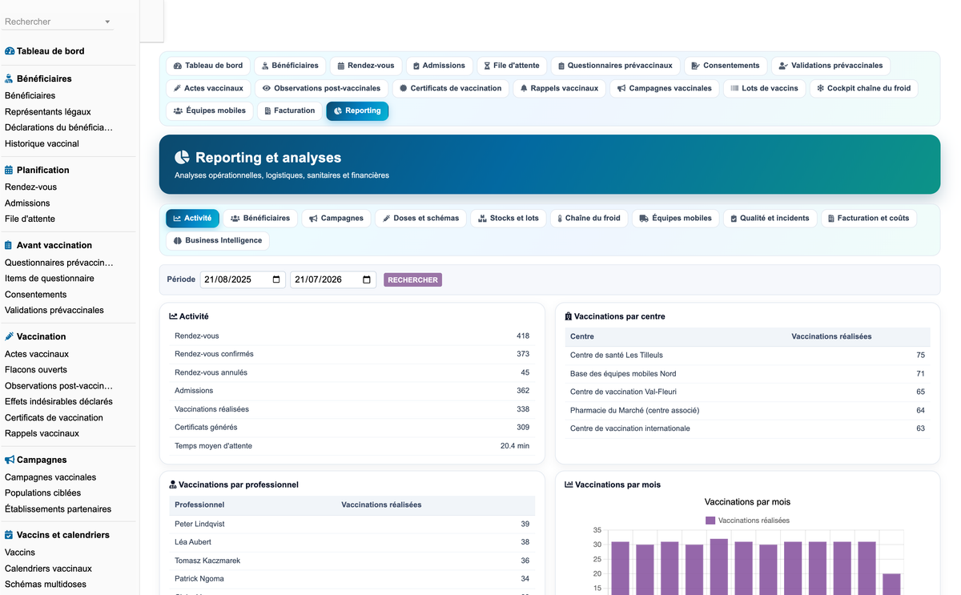Select the Activité report tab
This screenshot has height=595, width=961.
pos(192,218)
